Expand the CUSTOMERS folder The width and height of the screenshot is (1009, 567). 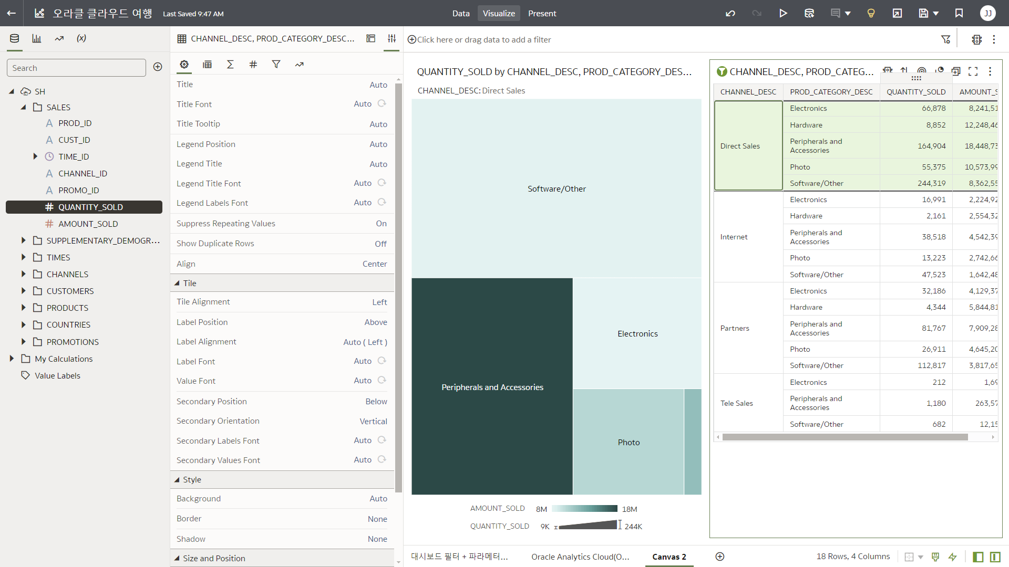pos(24,291)
